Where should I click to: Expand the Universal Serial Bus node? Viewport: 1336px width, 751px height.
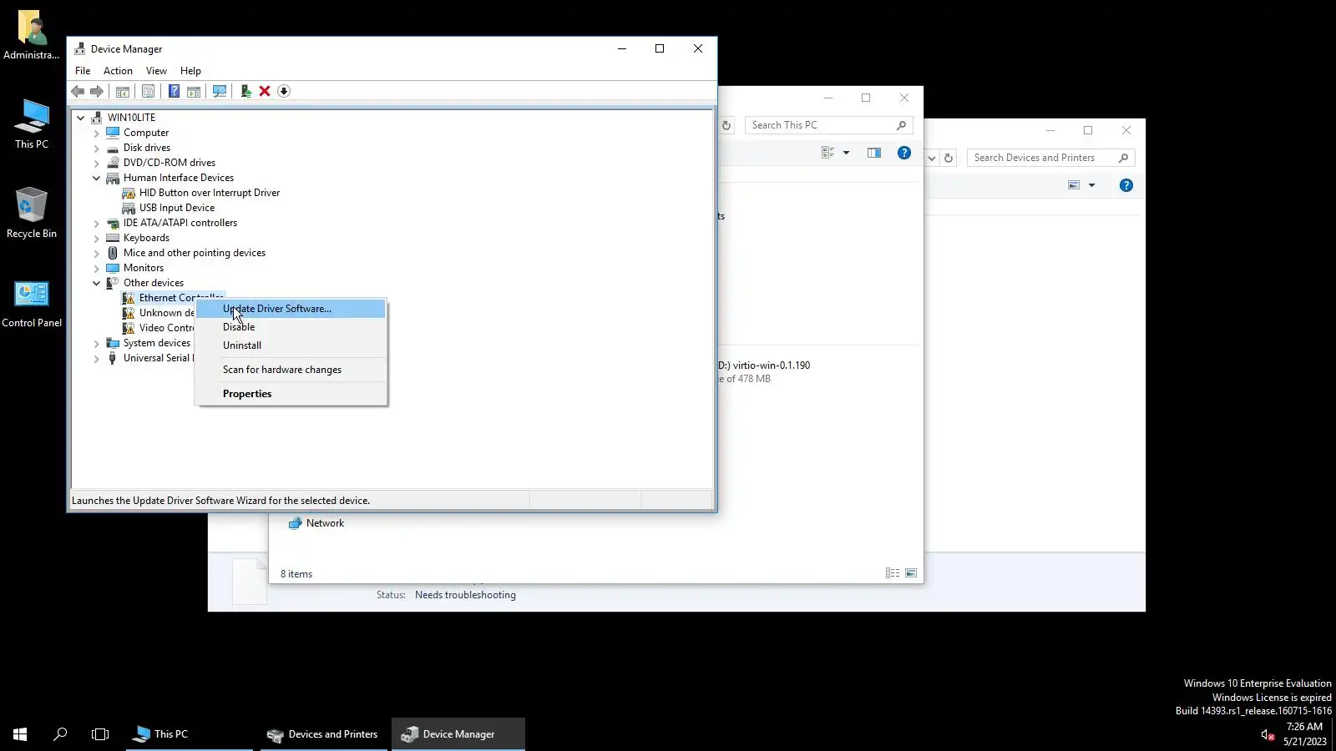coord(97,358)
